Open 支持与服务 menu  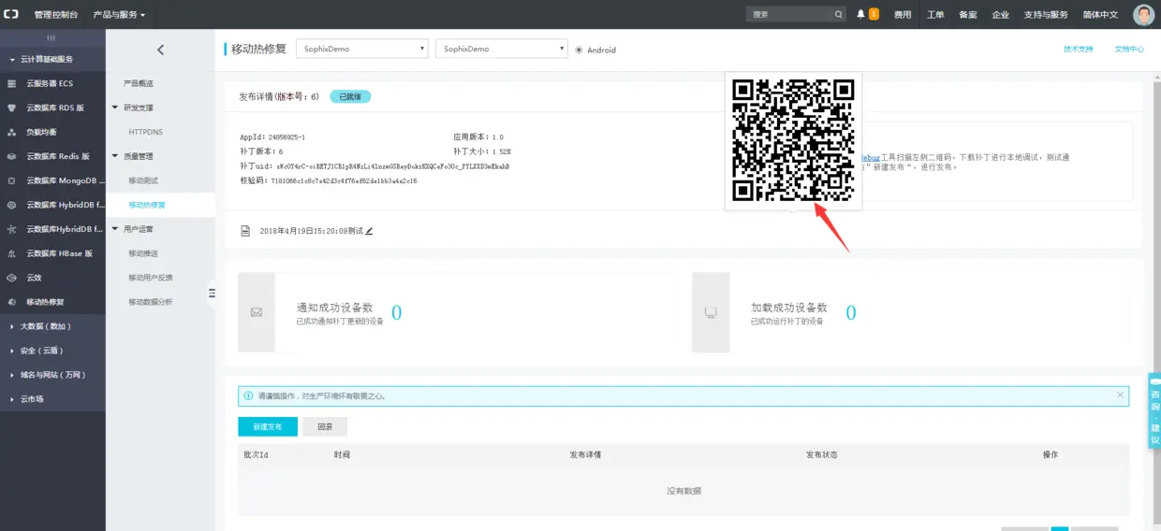coord(1046,15)
